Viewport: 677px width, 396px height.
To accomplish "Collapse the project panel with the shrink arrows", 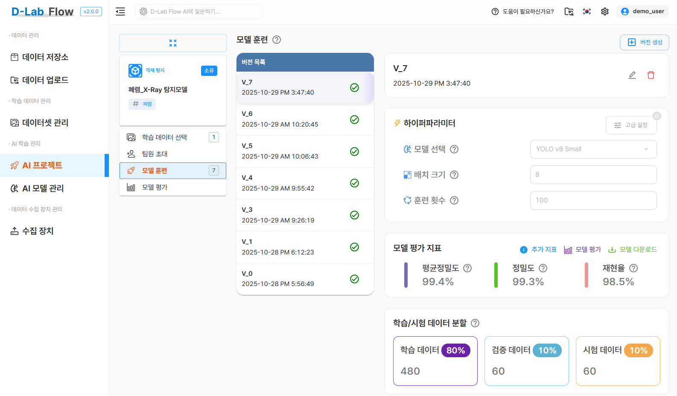I will pos(173,43).
